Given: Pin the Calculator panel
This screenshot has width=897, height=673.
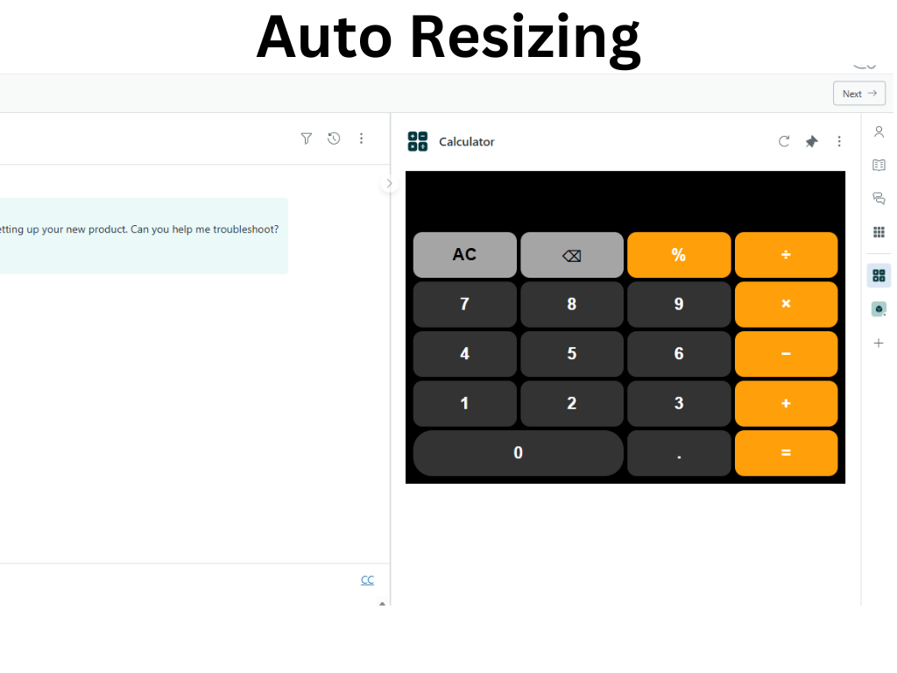Looking at the screenshot, I should click(811, 141).
